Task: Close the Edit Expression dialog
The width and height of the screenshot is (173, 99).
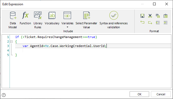Action: coord(167,4)
